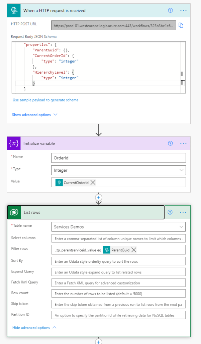Insert a step before List rows
The height and width of the screenshot is (344, 201).
coord(98,197)
